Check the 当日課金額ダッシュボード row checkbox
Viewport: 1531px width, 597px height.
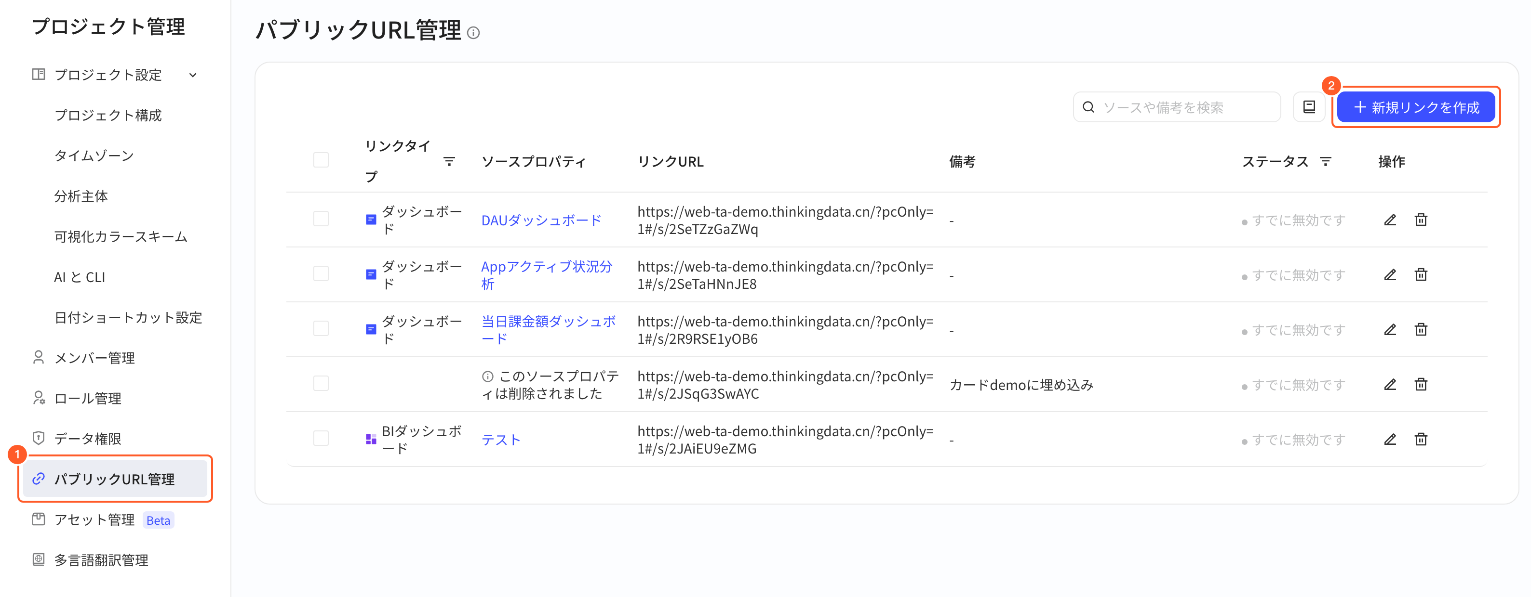pyautogui.click(x=321, y=329)
